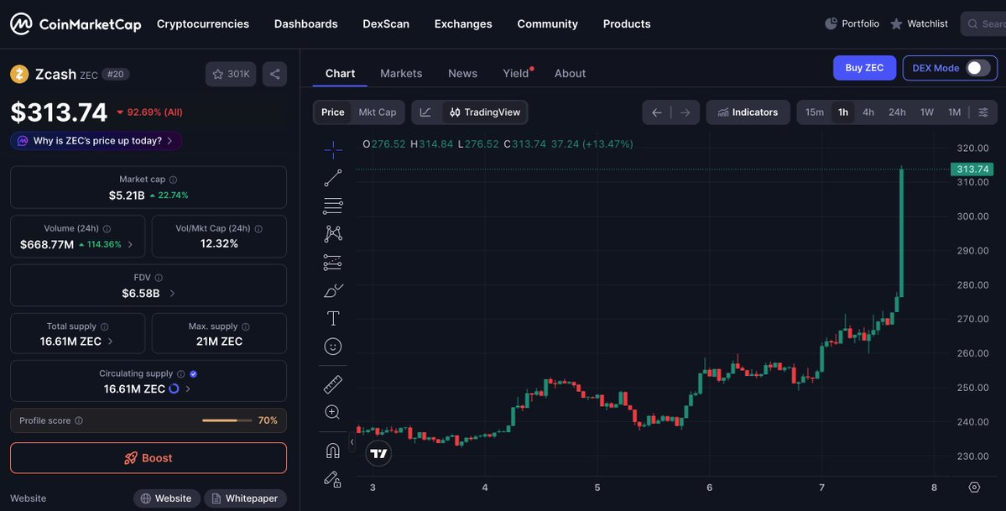The height and width of the screenshot is (511, 1006).
Task: Open the ZEC Website link
Action: click(166, 498)
